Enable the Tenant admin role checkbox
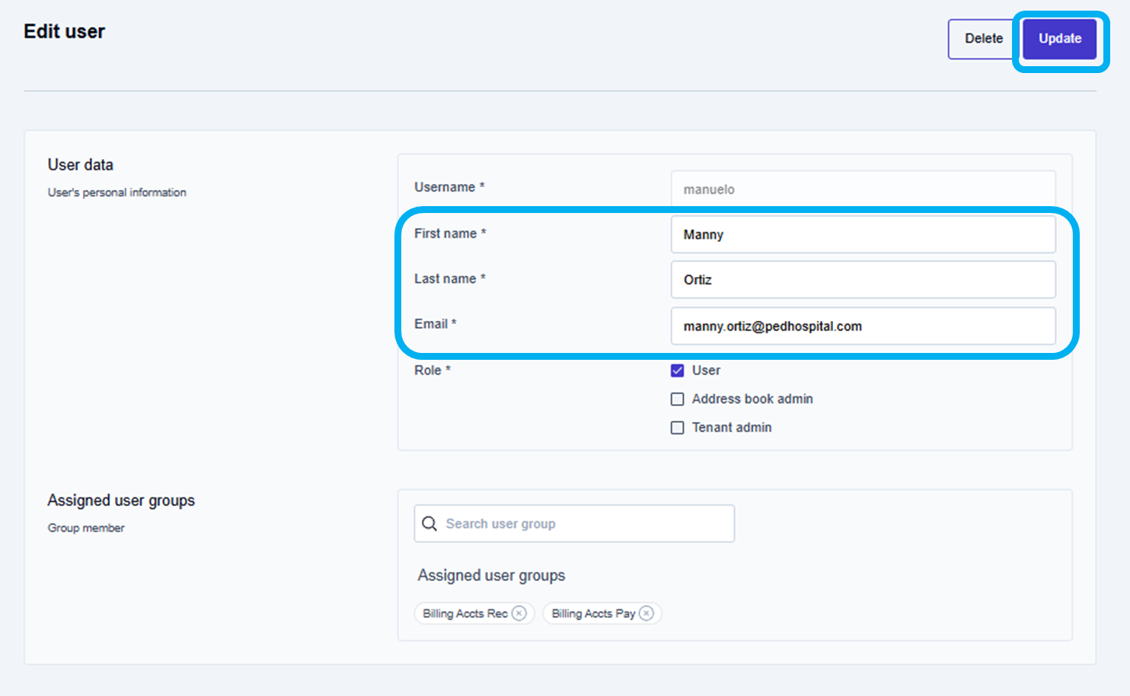Screen dimensions: 1130x696 point(677,427)
